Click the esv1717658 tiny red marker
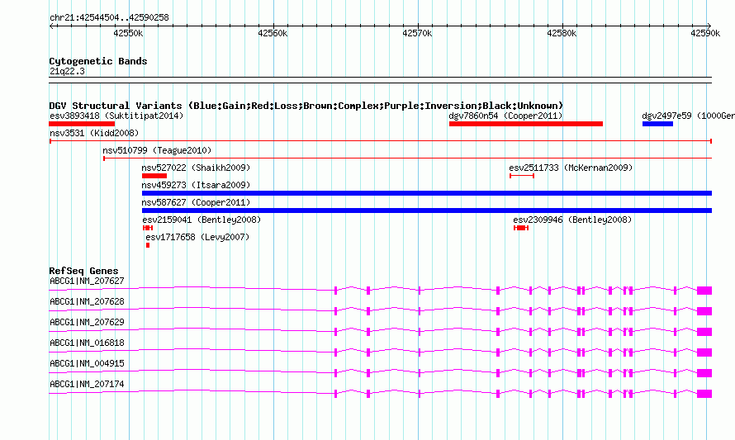The height and width of the screenshot is (440, 735). [148, 245]
